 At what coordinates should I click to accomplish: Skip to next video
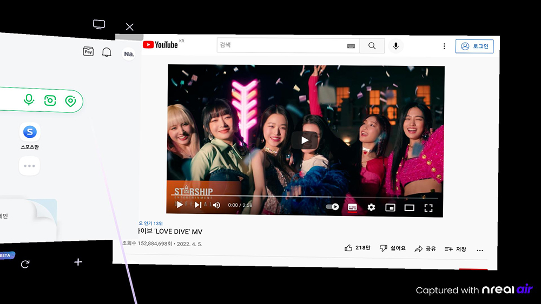pos(198,205)
